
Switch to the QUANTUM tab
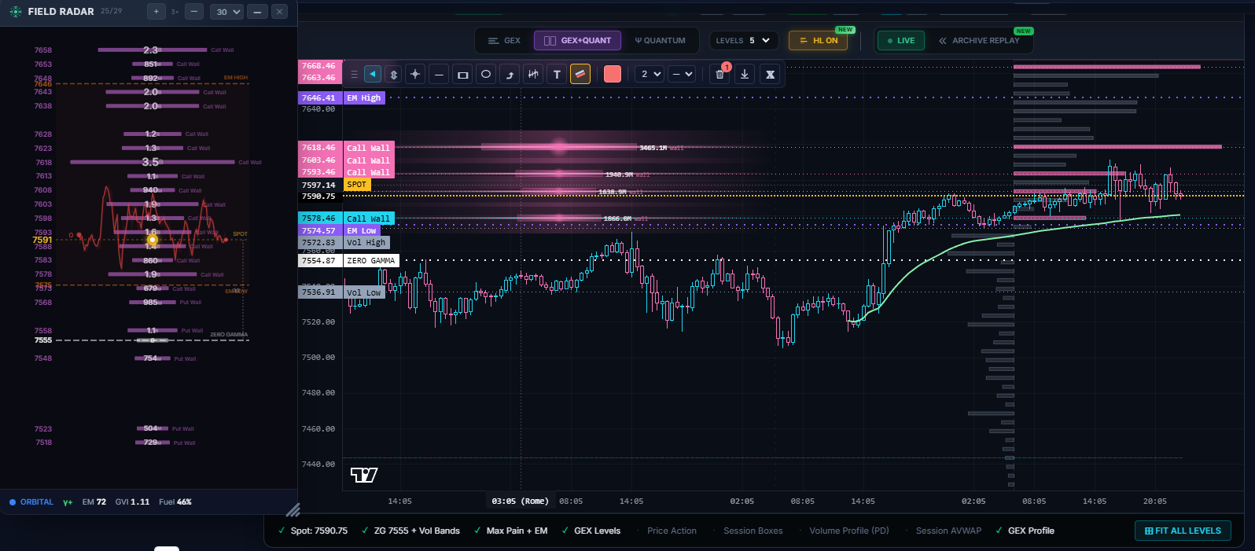(x=661, y=41)
